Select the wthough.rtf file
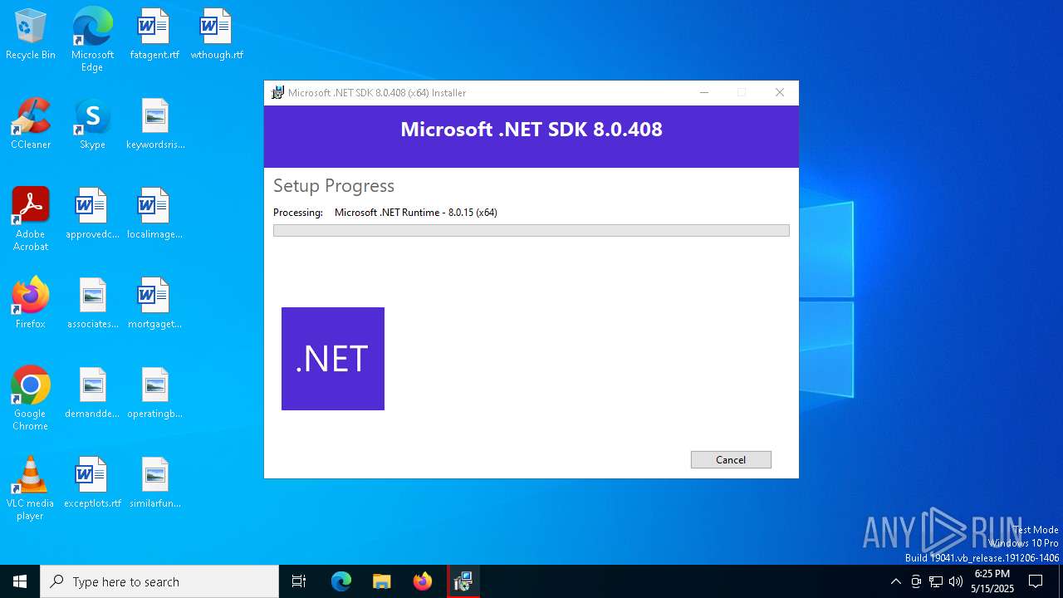The width and height of the screenshot is (1063, 598). click(217, 35)
